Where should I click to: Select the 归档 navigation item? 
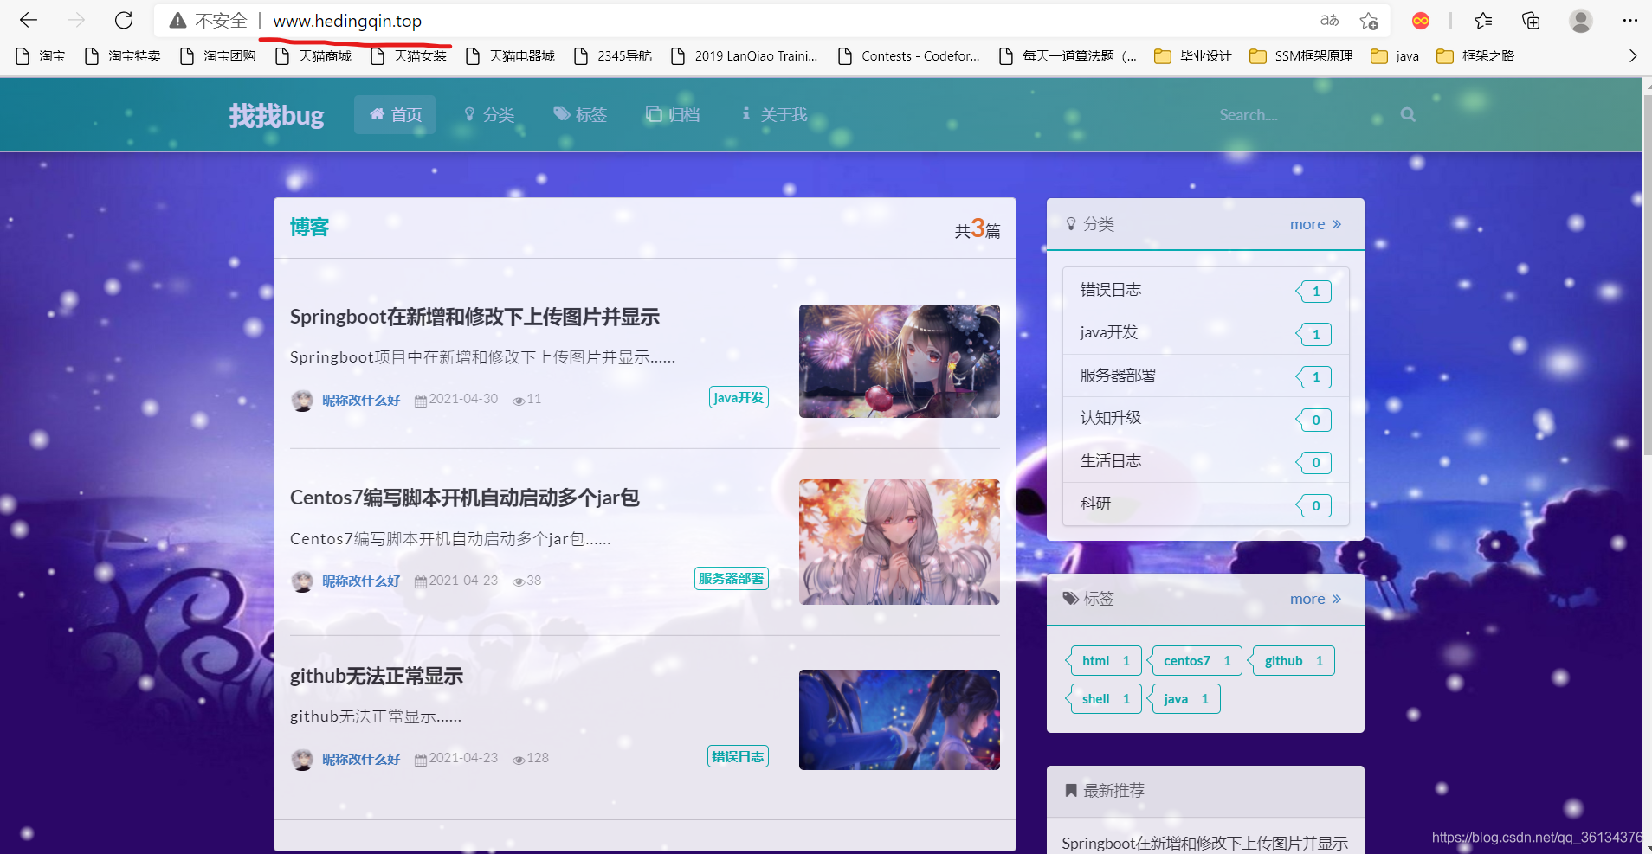[x=673, y=114]
